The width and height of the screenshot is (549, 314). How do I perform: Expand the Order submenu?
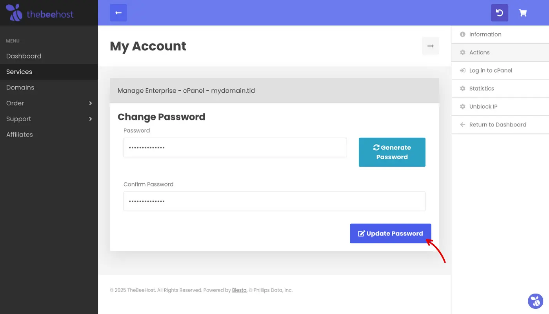(91, 103)
